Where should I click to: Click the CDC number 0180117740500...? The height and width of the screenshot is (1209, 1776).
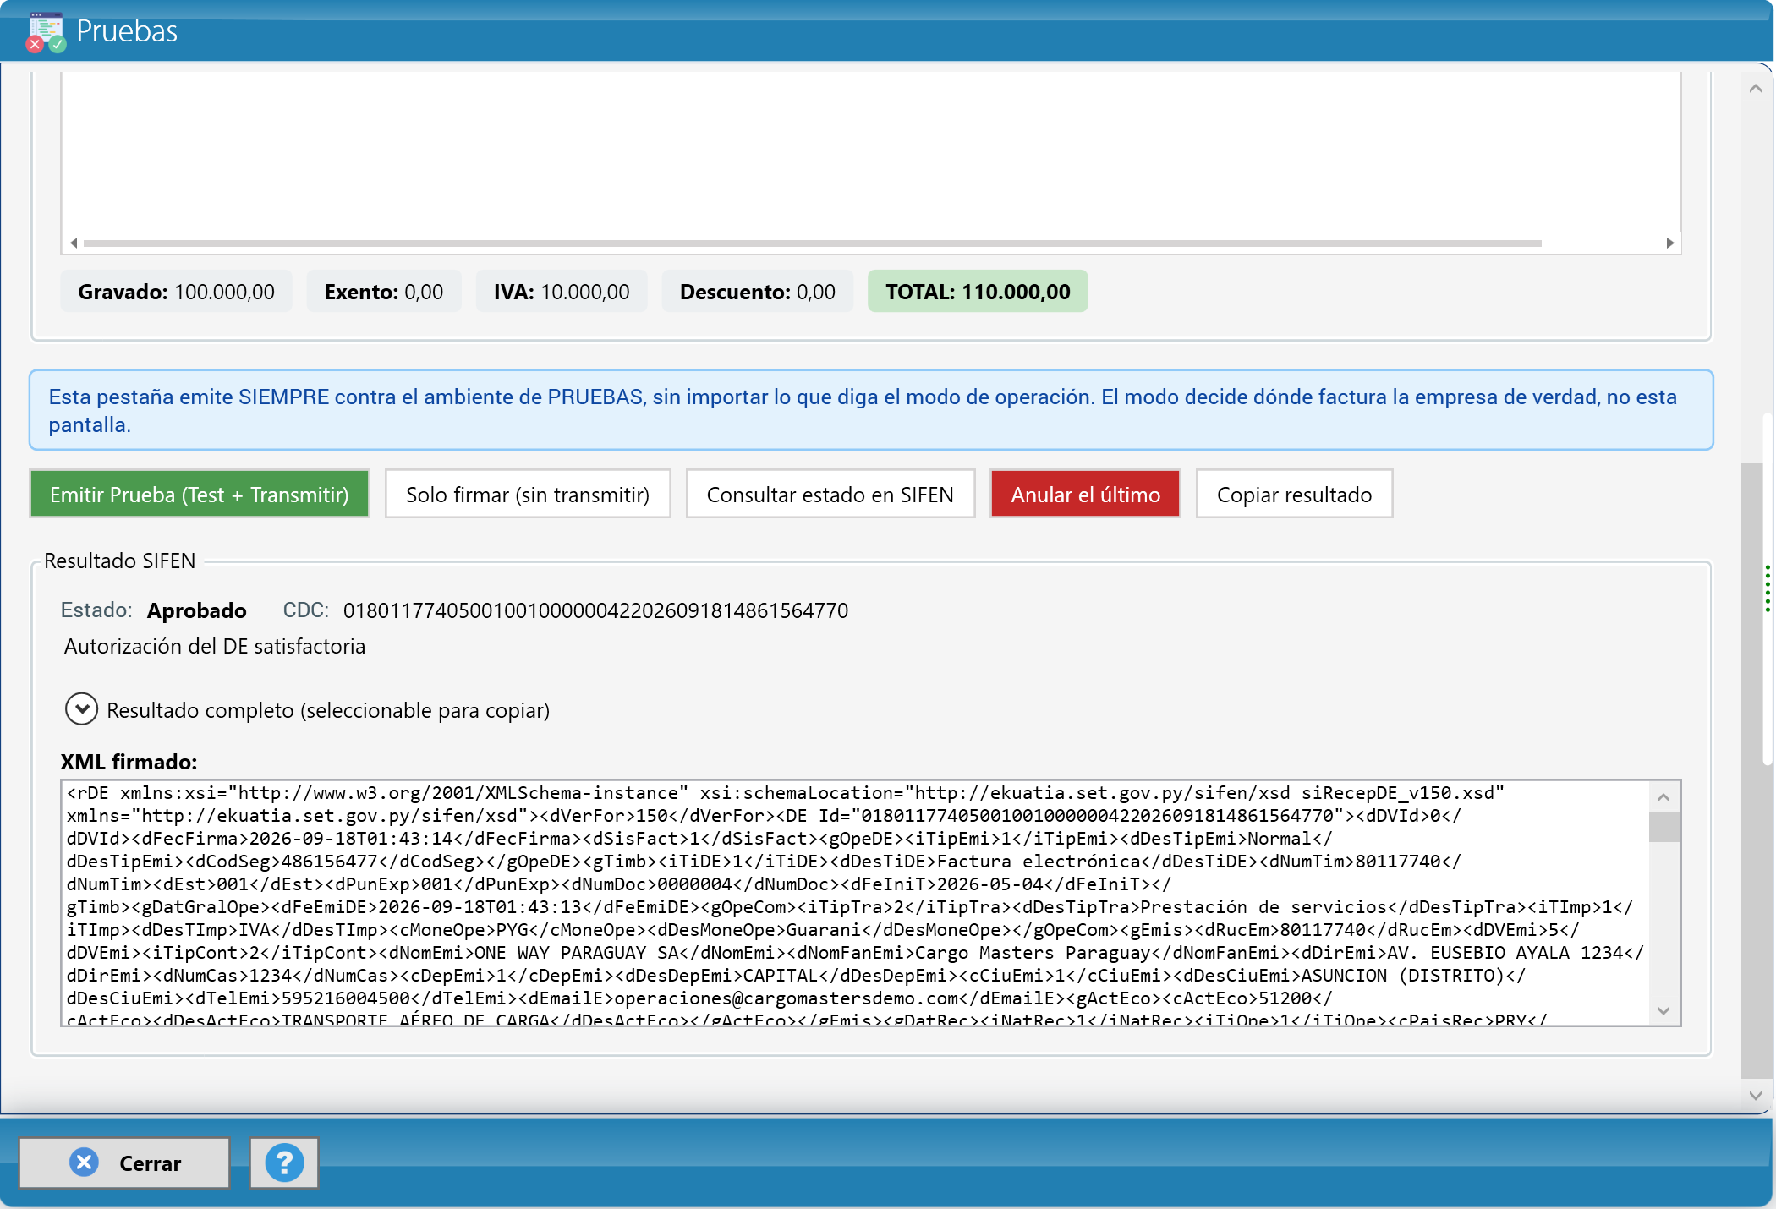[595, 610]
